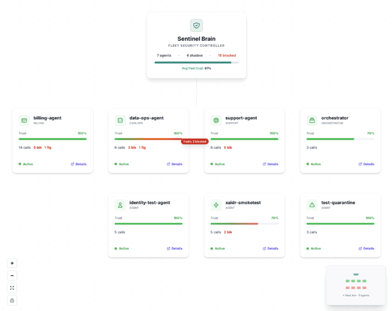Click the fleet minimap panel
Viewport: 392px width, 311px height.
(356, 285)
